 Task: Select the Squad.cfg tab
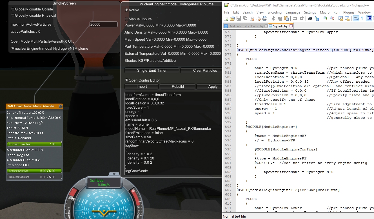(x=281, y=26)
